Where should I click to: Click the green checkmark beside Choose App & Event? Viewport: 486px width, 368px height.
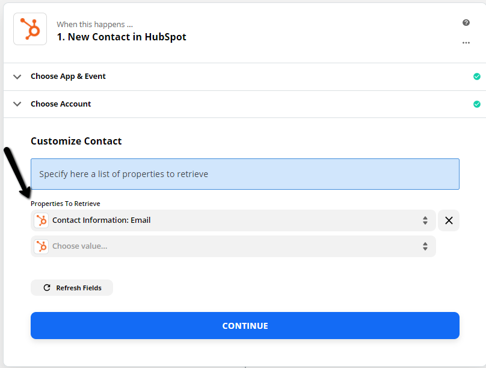click(x=477, y=76)
